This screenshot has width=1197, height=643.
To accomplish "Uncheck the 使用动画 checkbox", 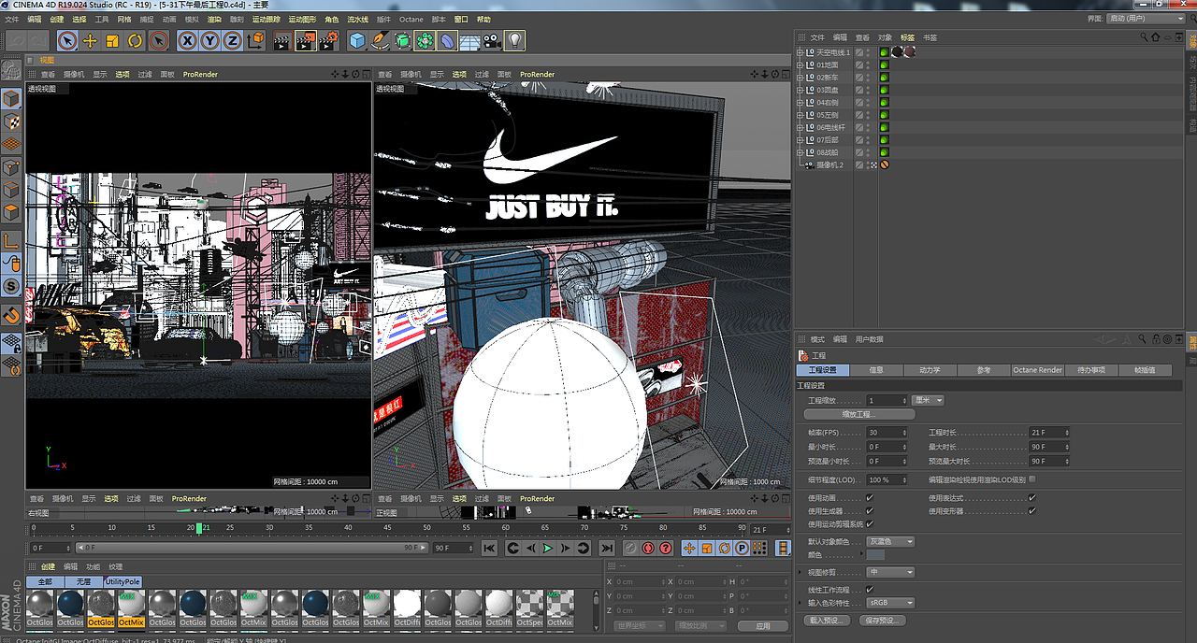I will pos(870,498).
